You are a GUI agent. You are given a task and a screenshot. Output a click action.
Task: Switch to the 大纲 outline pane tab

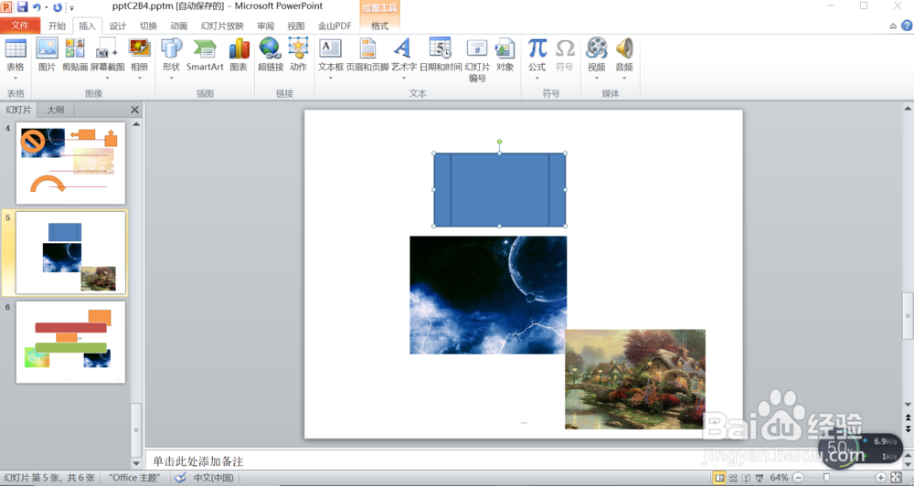pyautogui.click(x=56, y=110)
